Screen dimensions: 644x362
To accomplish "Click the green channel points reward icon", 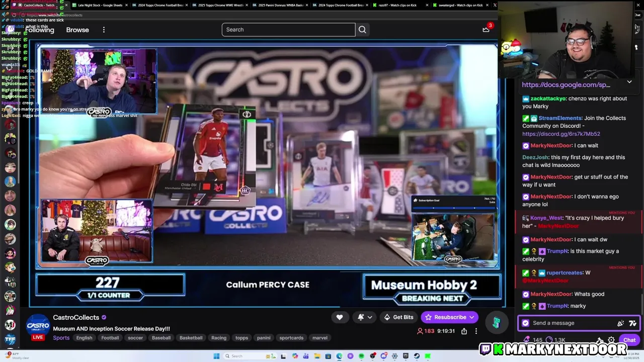I will [496, 323].
